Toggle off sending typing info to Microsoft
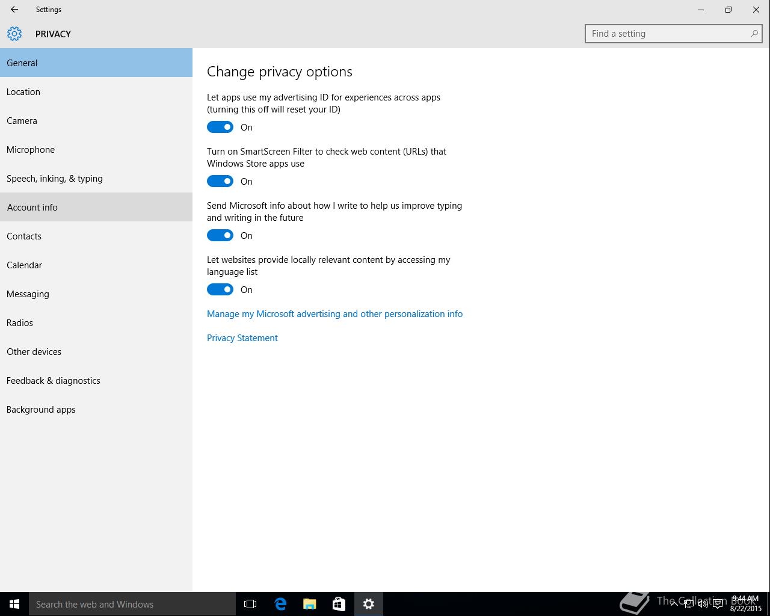Image resolution: width=770 pixels, height=616 pixels. tap(220, 235)
